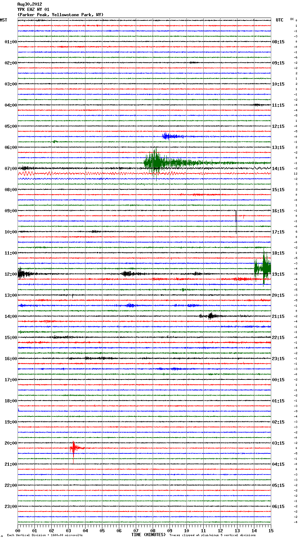Click the UTC time label "14:15"
The image size is (299, 540).
(x=278, y=169)
